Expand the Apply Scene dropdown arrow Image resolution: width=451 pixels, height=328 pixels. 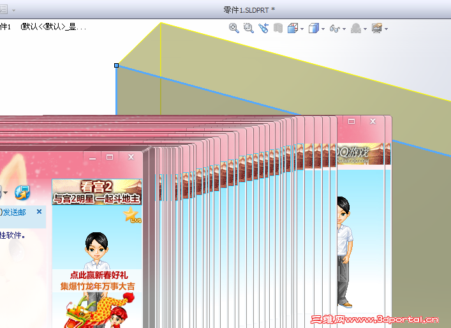pos(365,29)
